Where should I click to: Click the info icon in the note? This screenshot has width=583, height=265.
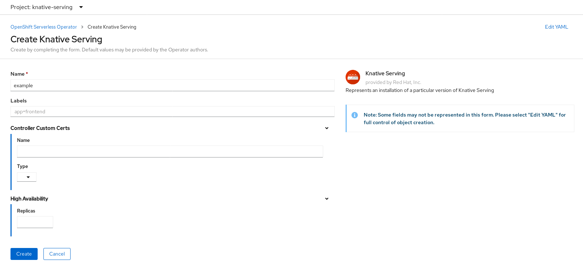[355, 115]
